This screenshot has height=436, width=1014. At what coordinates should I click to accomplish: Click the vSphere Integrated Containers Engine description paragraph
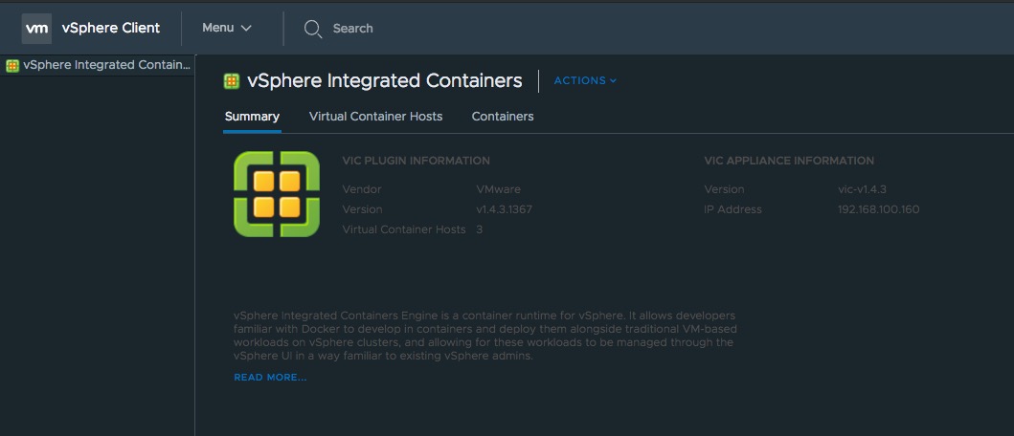(485, 336)
